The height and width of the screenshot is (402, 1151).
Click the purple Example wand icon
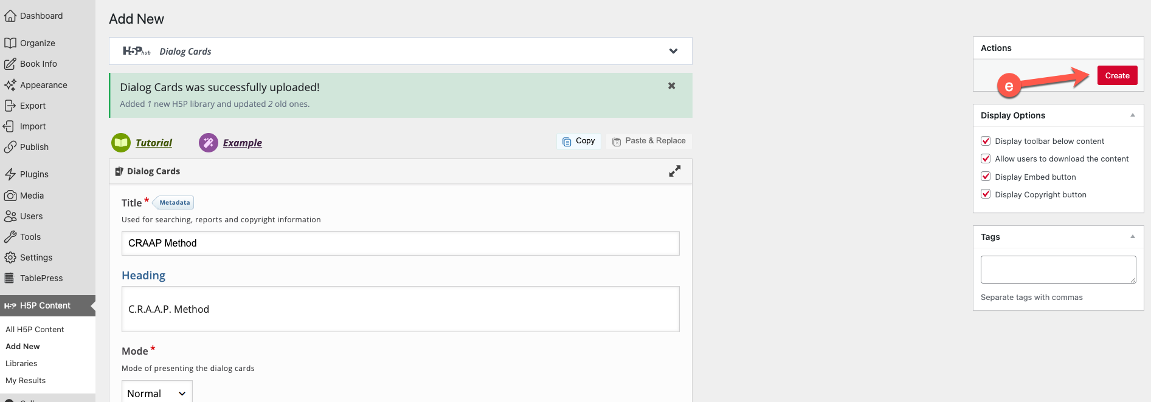209,143
